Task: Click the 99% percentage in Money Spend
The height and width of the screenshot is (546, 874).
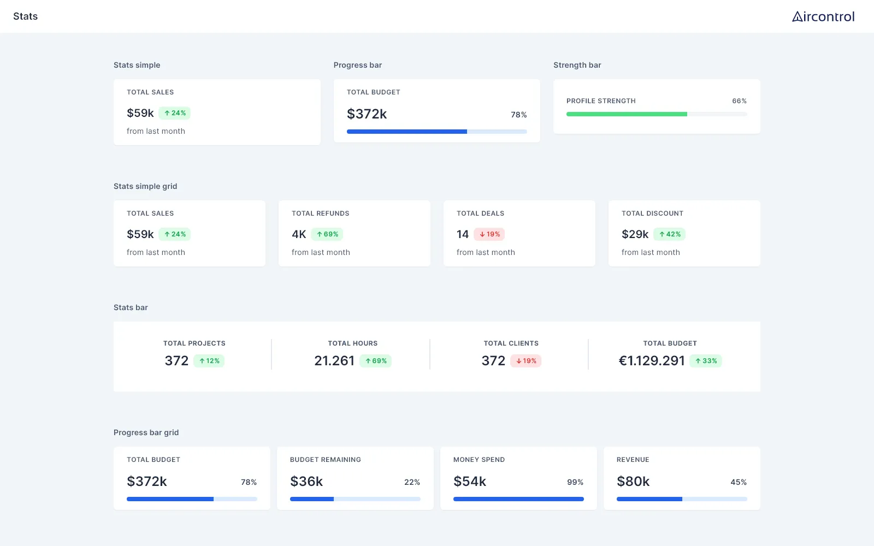Action: 575,482
